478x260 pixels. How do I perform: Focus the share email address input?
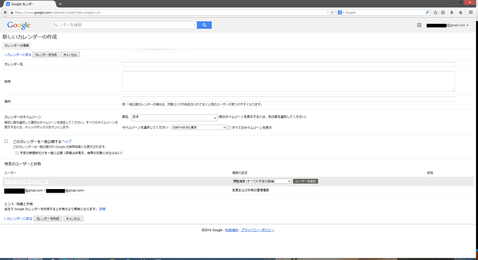[27, 181]
